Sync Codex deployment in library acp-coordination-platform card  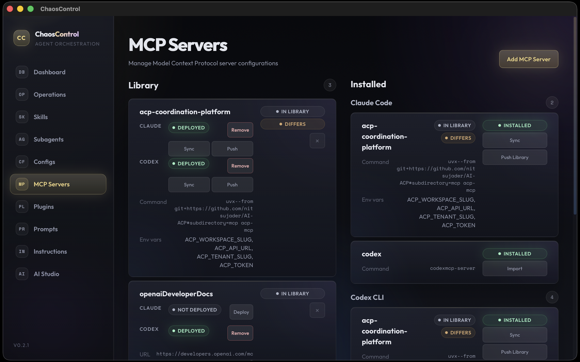click(x=189, y=185)
